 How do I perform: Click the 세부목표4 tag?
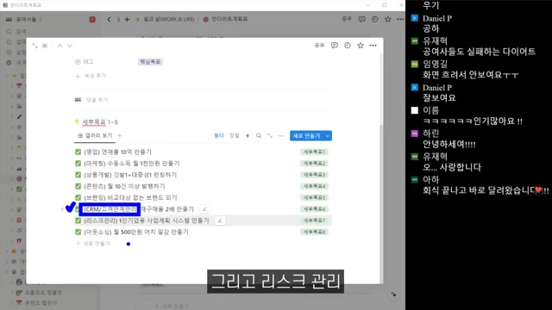click(314, 186)
